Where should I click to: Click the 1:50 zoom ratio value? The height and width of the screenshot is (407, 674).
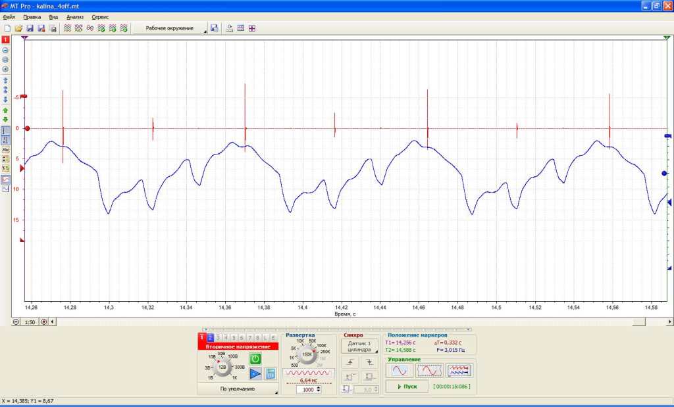pyautogui.click(x=30, y=322)
